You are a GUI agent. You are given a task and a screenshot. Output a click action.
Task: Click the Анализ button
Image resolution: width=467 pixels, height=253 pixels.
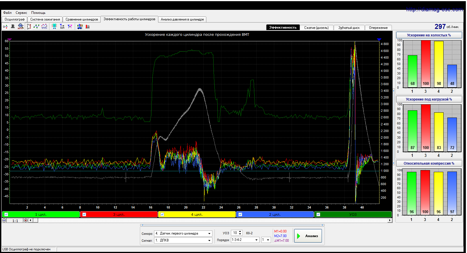[x=308, y=236]
